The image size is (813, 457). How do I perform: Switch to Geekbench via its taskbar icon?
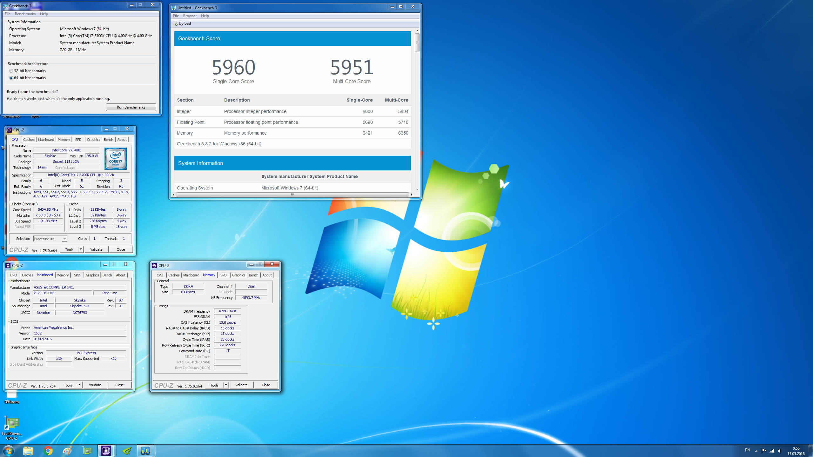pyautogui.click(x=145, y=451)
